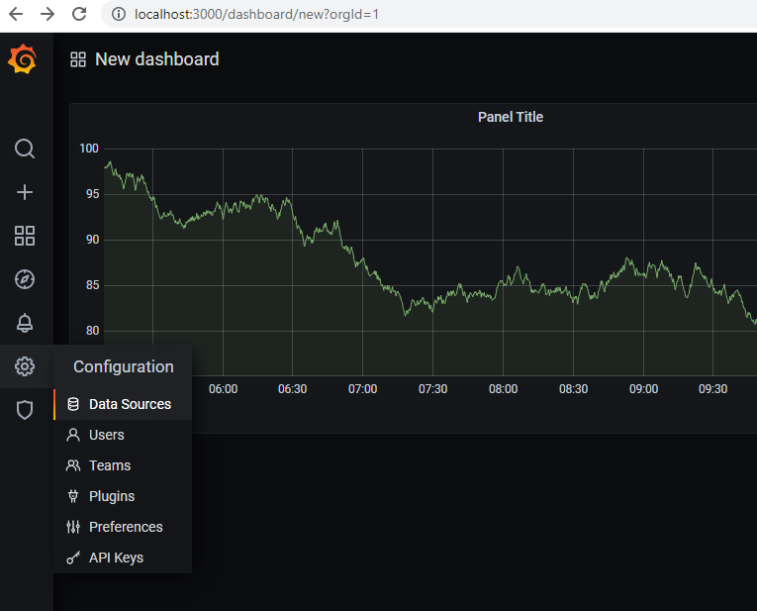This screenshot has width=757, height=611.
Task: Click the 85 y-axis value label
Action: click(x=92, y=285)
